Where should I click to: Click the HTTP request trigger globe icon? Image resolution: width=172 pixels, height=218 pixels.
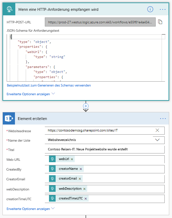point(9,9)
